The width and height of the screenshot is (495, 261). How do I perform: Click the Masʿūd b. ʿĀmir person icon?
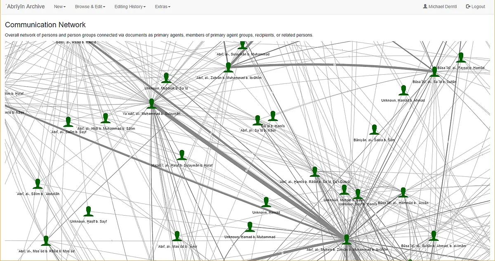(177, 236)
